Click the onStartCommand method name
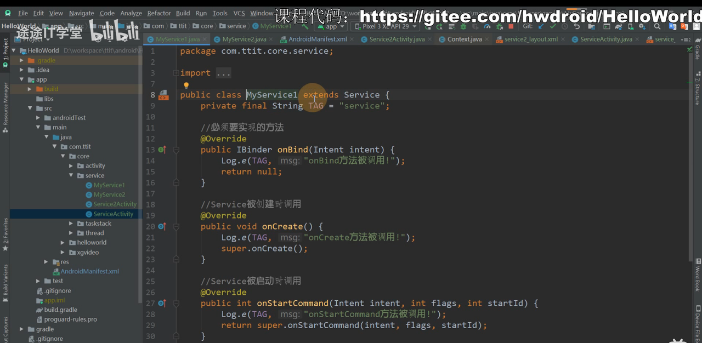Screen dimensions: 702x343 [293, 303]
